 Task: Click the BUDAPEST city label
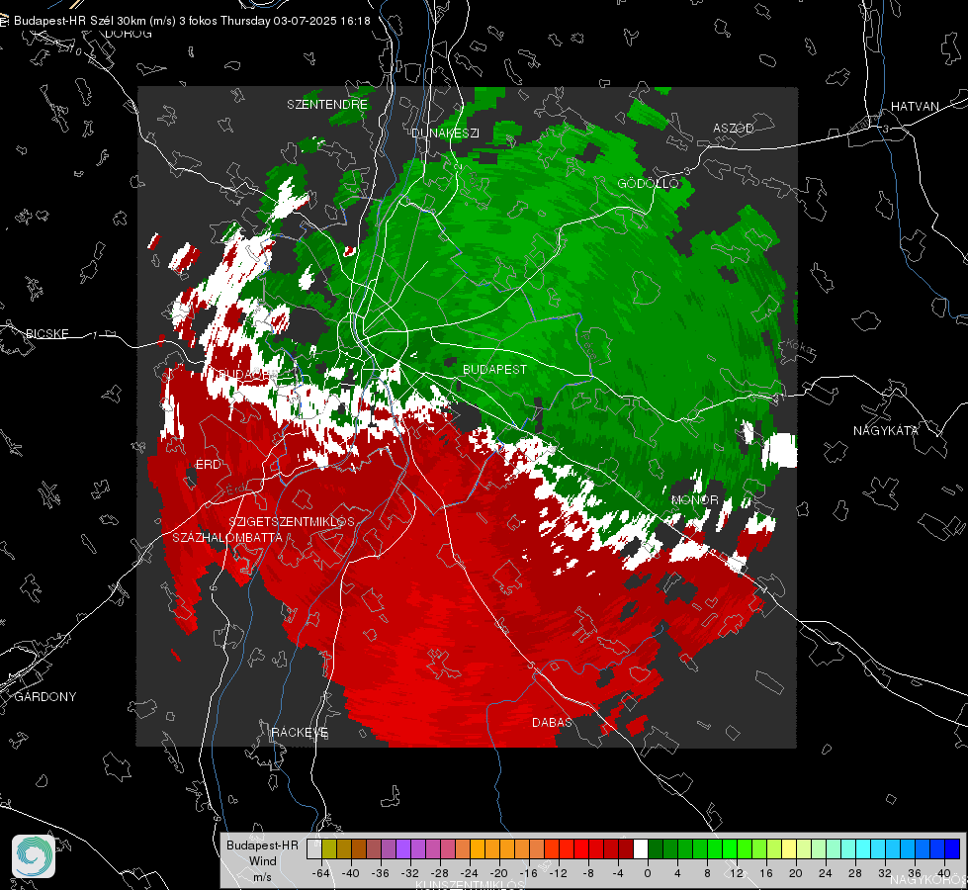(494, 369)
